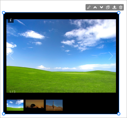The image size is (127, 118).
Task: Click the bottom-right resize handle
Action: pos(119,114)
